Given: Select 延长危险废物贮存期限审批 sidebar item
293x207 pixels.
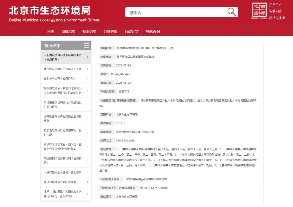Looking at the screenshot, I should [x=66, y=132].
